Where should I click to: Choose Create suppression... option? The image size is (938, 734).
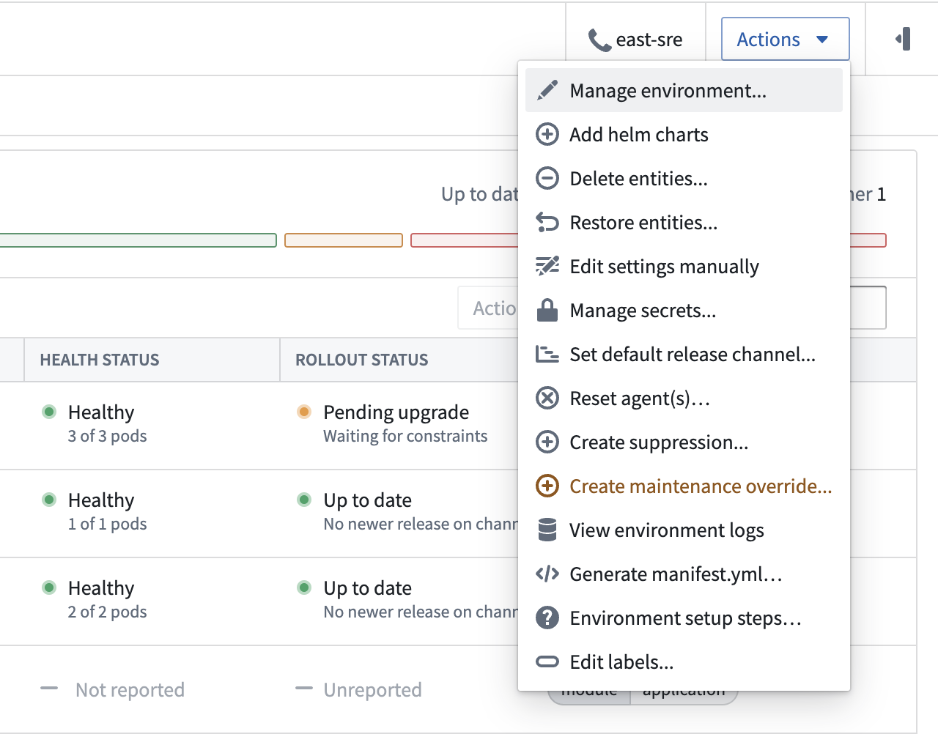684,442
